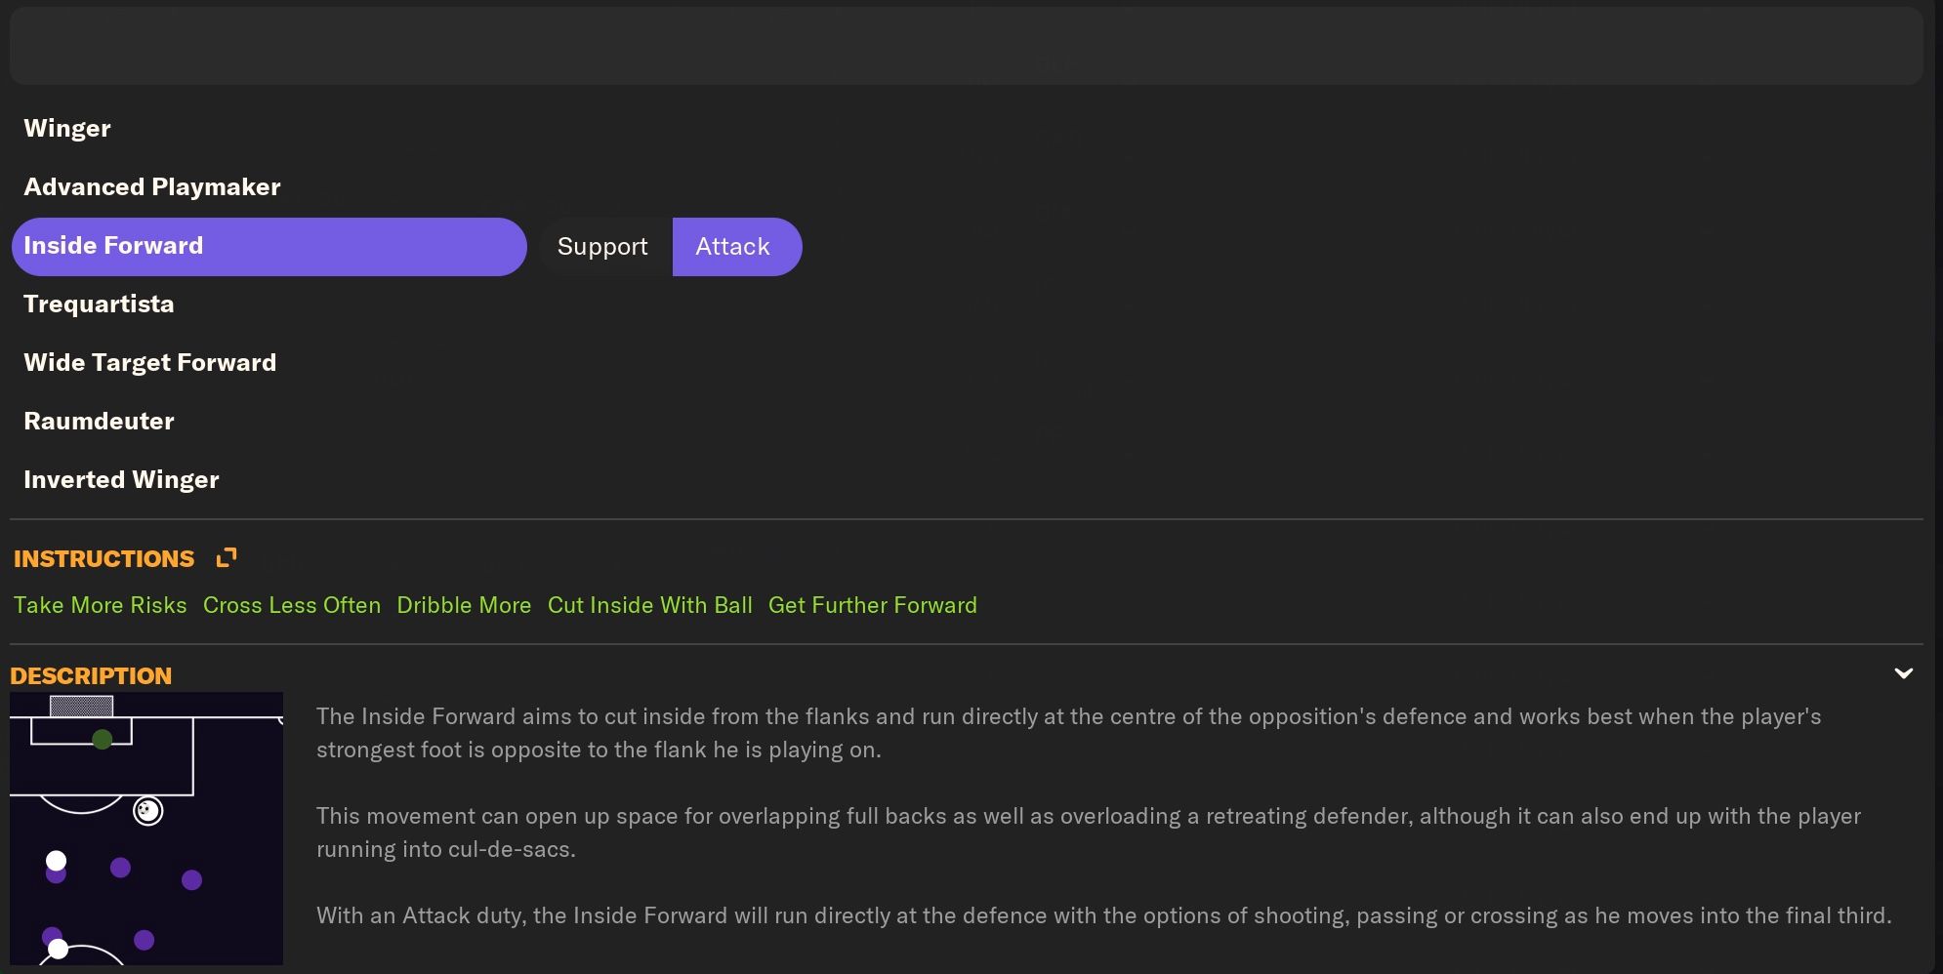Click the Cross Less Often instruction
This screenshot has height=974, width=1943.
292,606
